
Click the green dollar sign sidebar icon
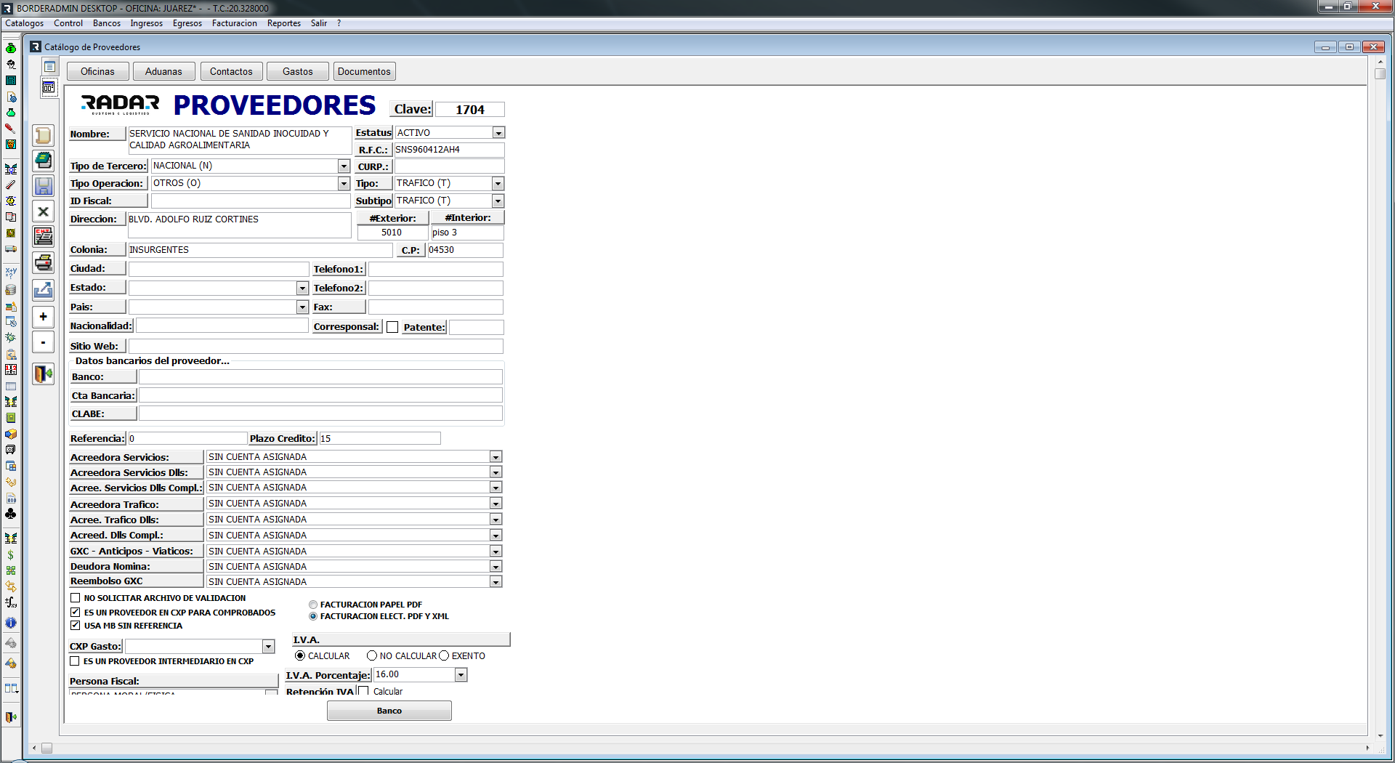pos(10,554)
